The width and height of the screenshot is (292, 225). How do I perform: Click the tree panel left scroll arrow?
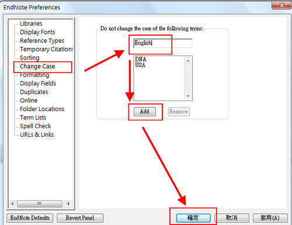coord(12,204)
